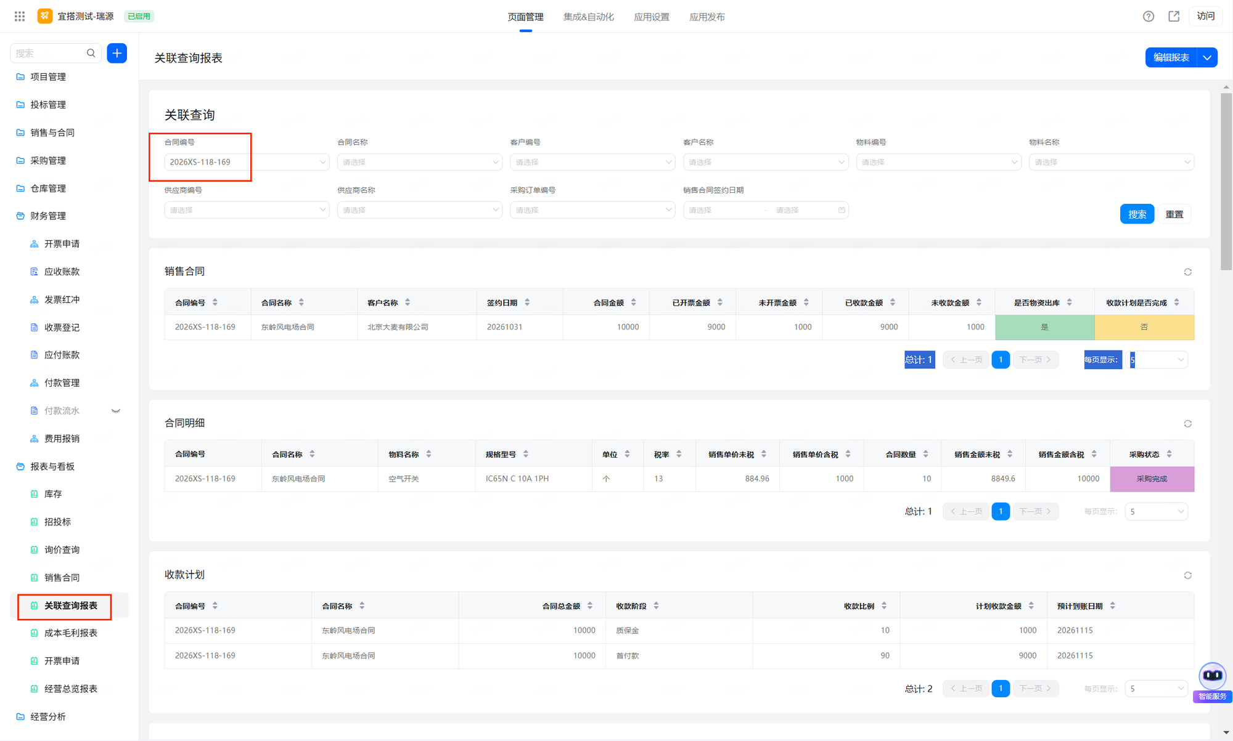
Task: Refresh the 收款计划 table
Action: pyautogui.click(x=1187, y=575)
